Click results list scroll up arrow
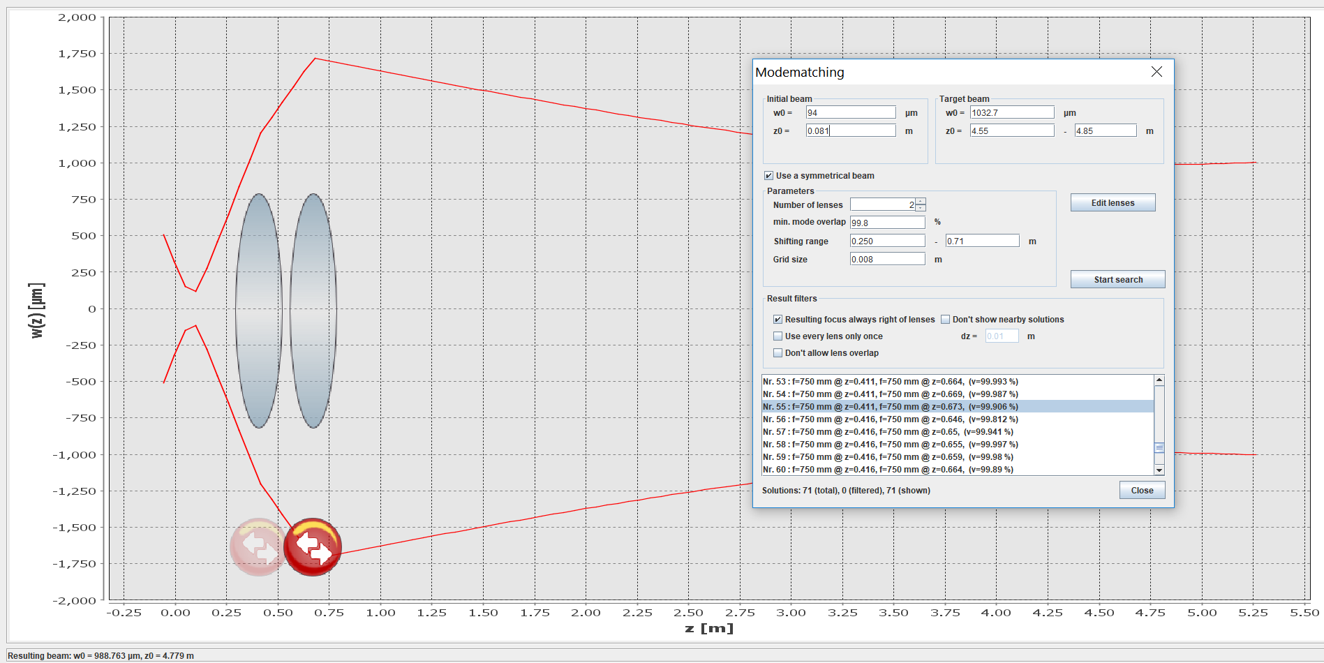This screenshot has width=1324, height=663. tap(1159, 380)
